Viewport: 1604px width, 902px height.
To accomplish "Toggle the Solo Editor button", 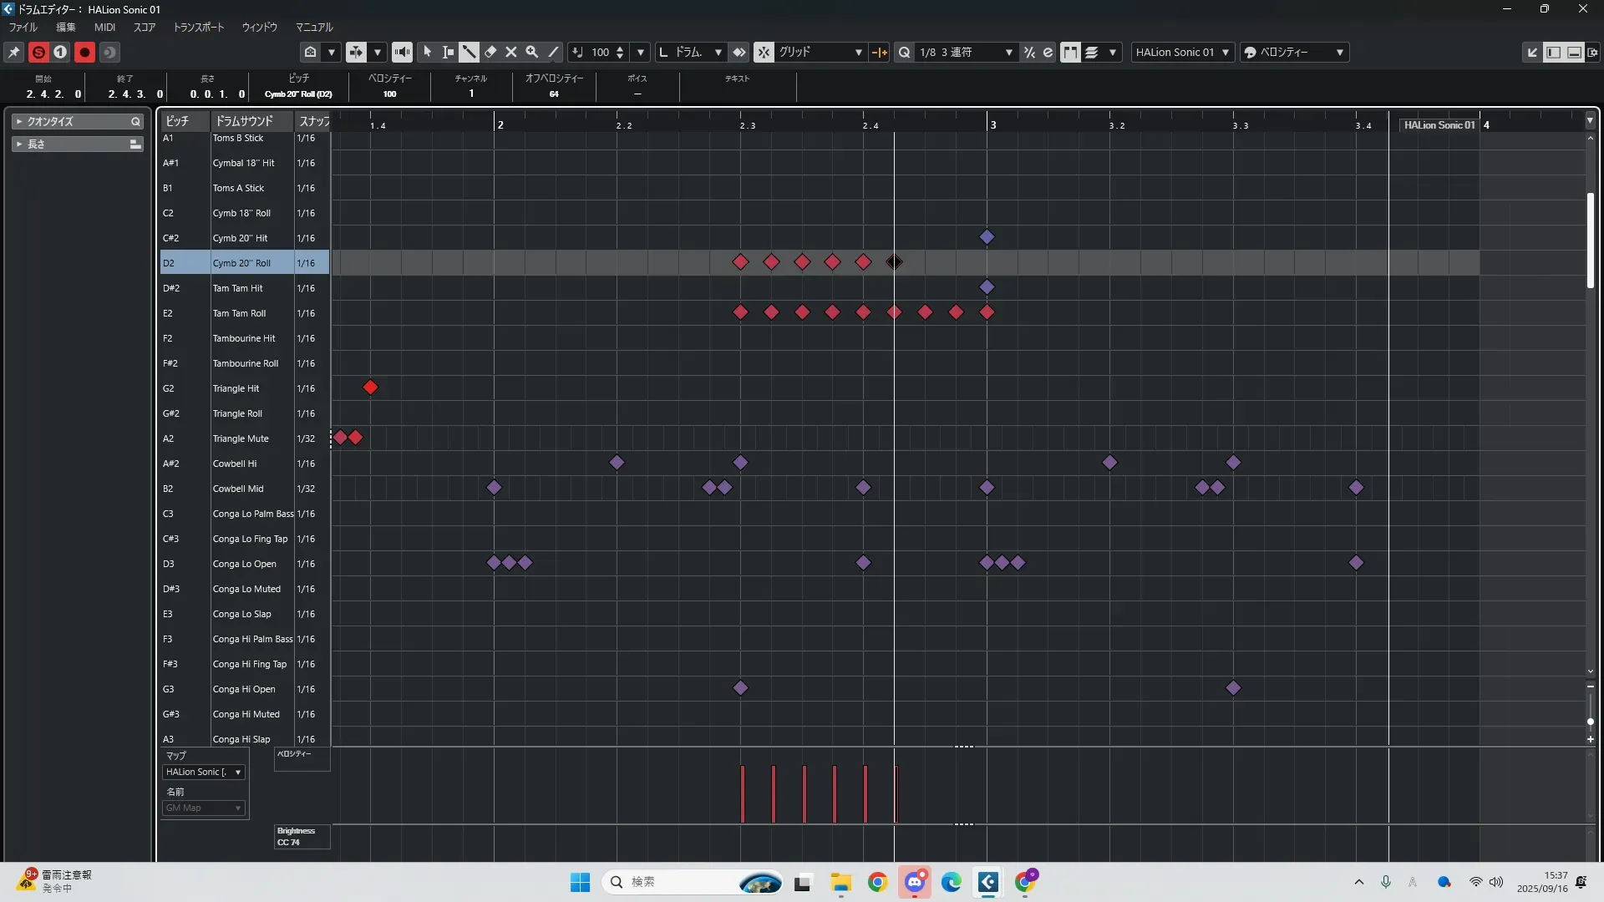I will click(x=38, y=52).
